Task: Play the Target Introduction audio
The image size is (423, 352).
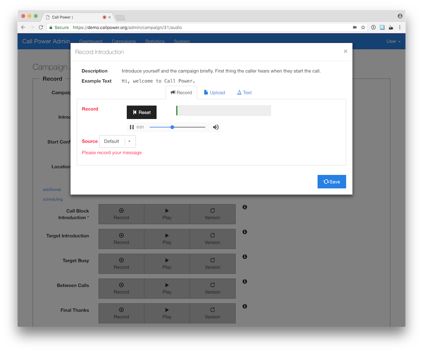Action: pyautogui.click(x=167, y=239)
